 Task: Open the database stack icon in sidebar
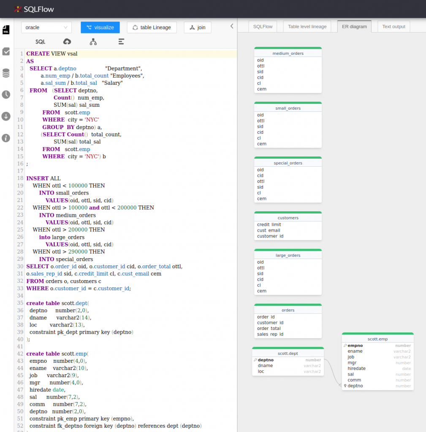[x=6, y=73]
